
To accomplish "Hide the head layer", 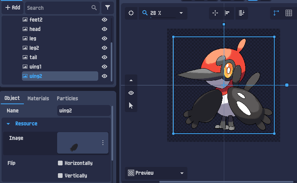I will [104, 29].
